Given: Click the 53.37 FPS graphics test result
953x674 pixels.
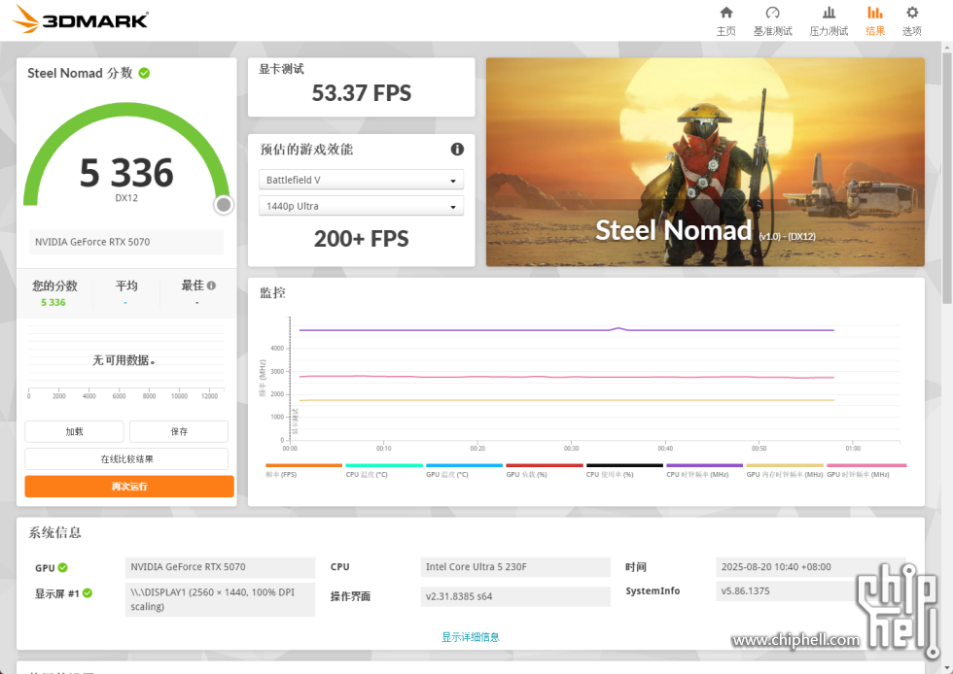Looking at the screenshot, I should (361, 93).
